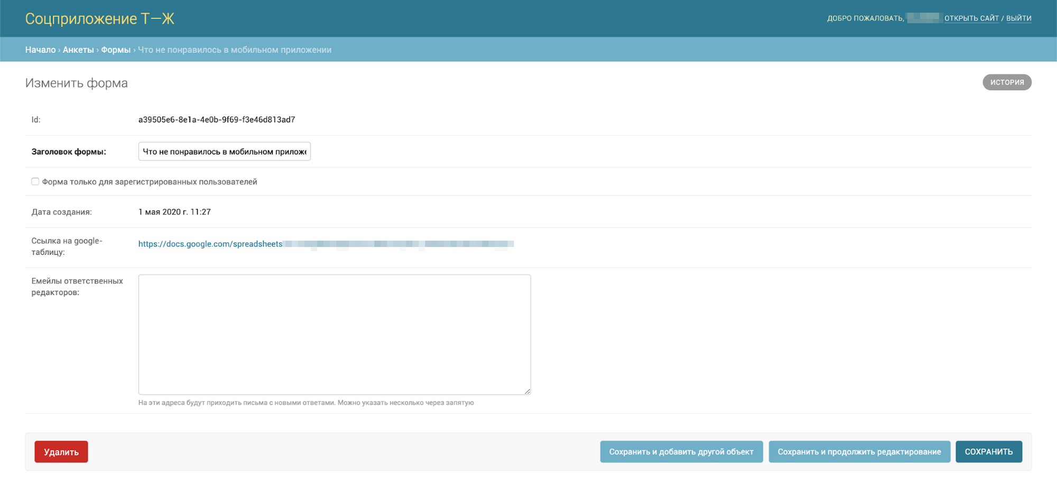Screen dimensions: 1057x495
Task: Select the form Id value a39505e6-8e1a-4e0b-9f69-f3e46d813ad7
Action: tap(217, 120)
